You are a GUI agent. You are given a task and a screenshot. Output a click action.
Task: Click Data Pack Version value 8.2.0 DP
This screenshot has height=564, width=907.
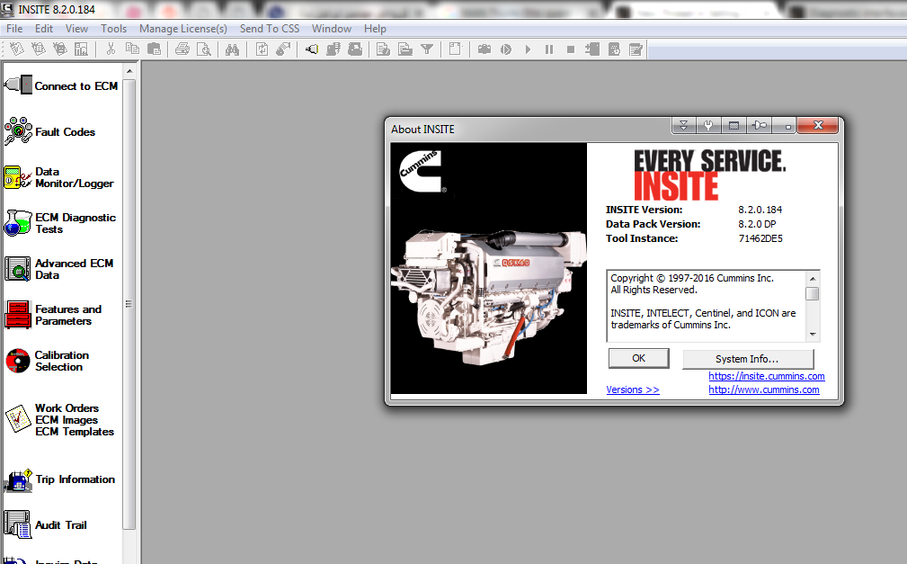click(757, 224)
